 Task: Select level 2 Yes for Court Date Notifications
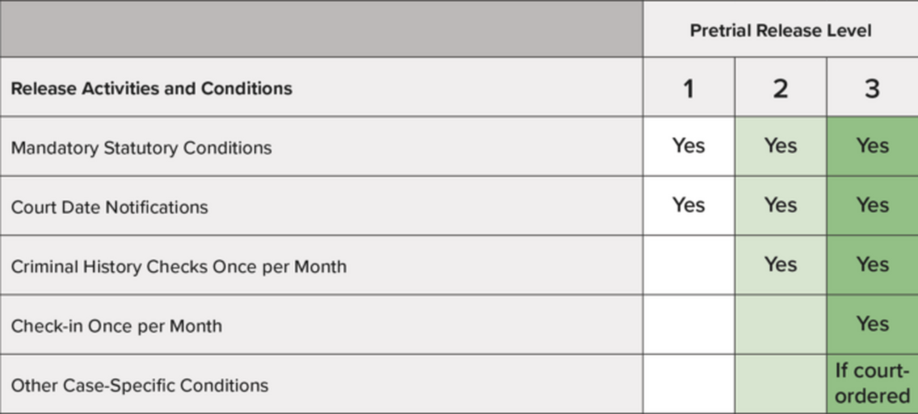(780, 205)
